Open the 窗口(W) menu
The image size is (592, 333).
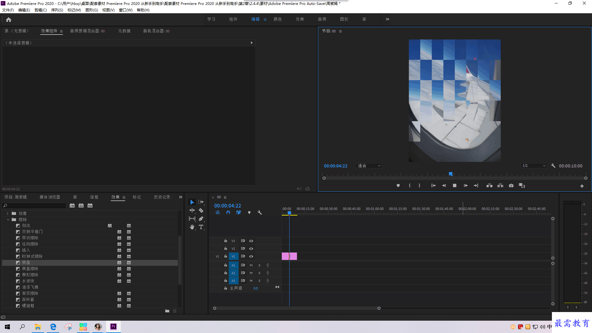[125, 10]
